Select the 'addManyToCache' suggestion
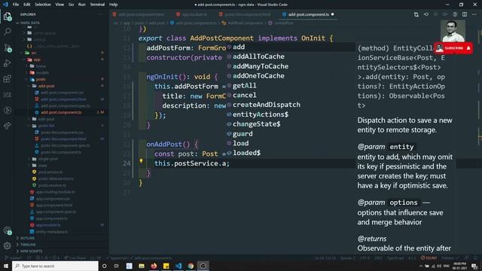482x271 pixels. (x=291, y=66)
